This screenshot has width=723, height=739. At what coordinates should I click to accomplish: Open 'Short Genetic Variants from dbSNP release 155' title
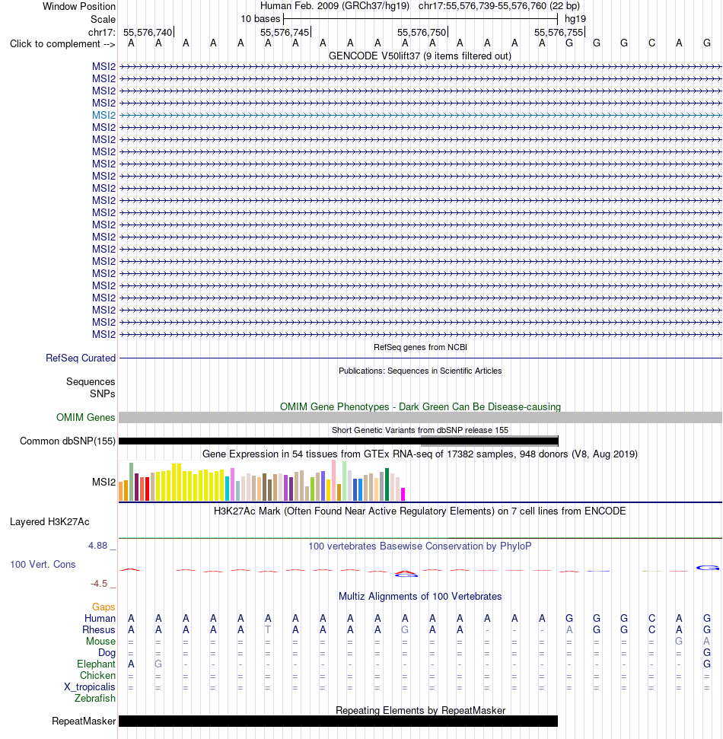click(x=420, y=430)
